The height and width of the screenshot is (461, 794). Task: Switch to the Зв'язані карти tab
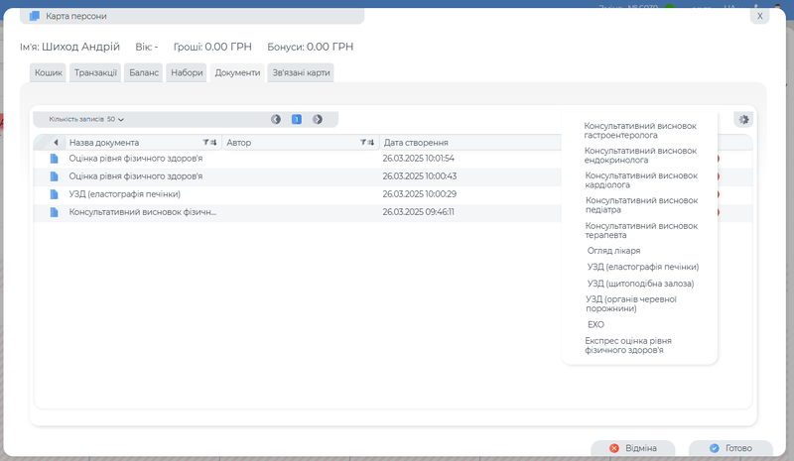[302, 72]
